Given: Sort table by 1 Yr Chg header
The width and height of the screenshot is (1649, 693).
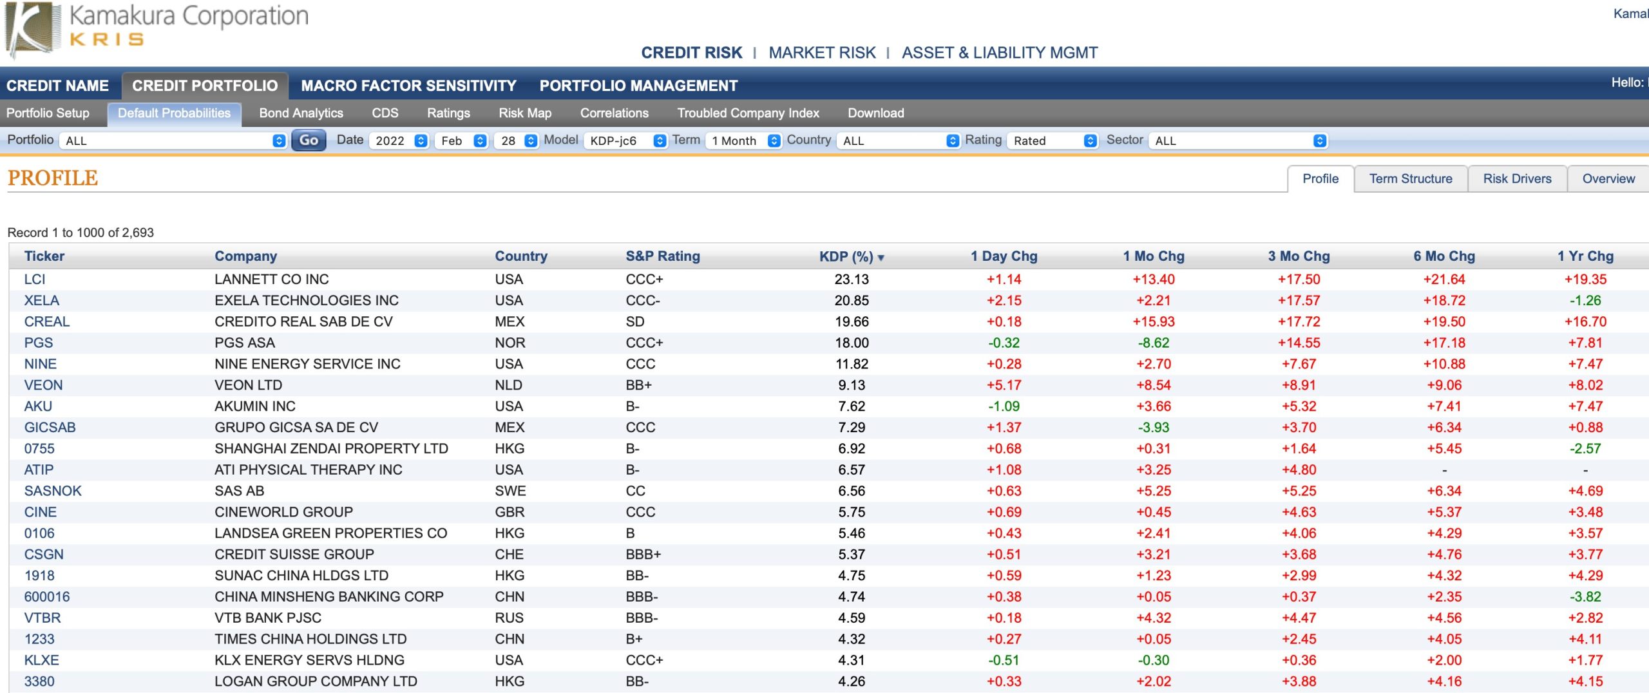Looking at the screenshot, I should point(1585,256).
